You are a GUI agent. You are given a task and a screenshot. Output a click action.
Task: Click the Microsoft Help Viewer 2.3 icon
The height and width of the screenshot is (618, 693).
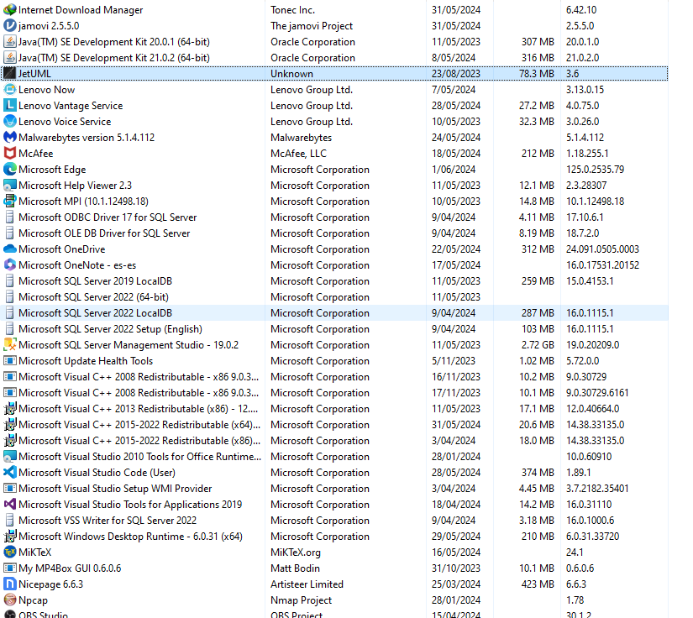click(x=10, y=185)
